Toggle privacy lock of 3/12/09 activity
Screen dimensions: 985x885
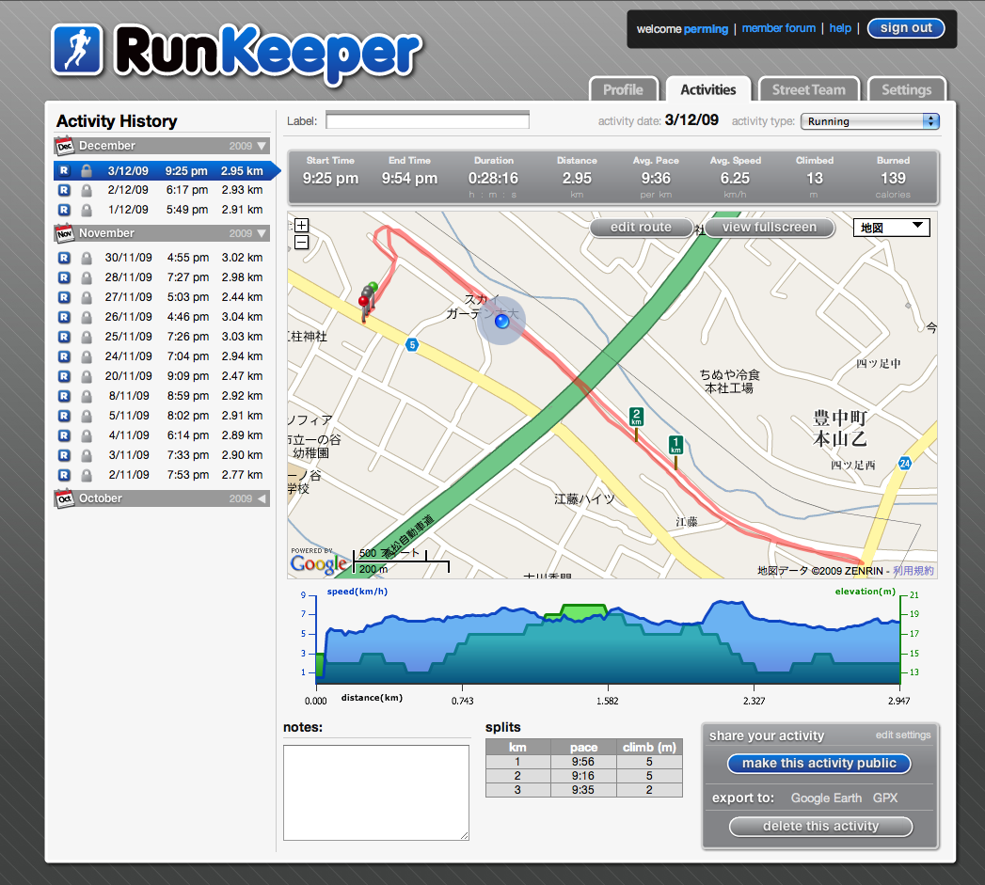(x=87, y=171)
